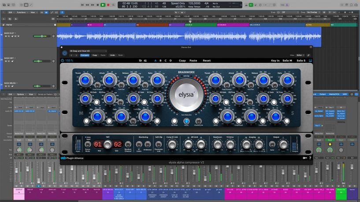Toggle the lit Active button
The width and height of the screenshot is (360, 202).
[186, 121]
